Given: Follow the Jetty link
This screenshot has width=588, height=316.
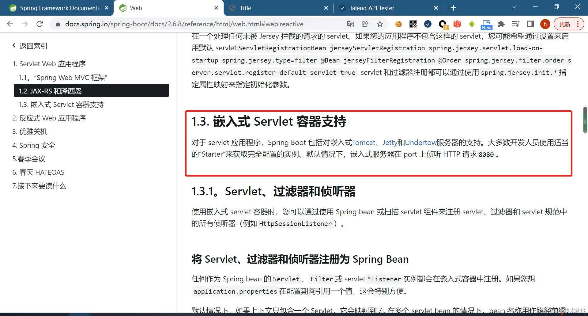Looking at the screenshot, I should click(390, 143).
